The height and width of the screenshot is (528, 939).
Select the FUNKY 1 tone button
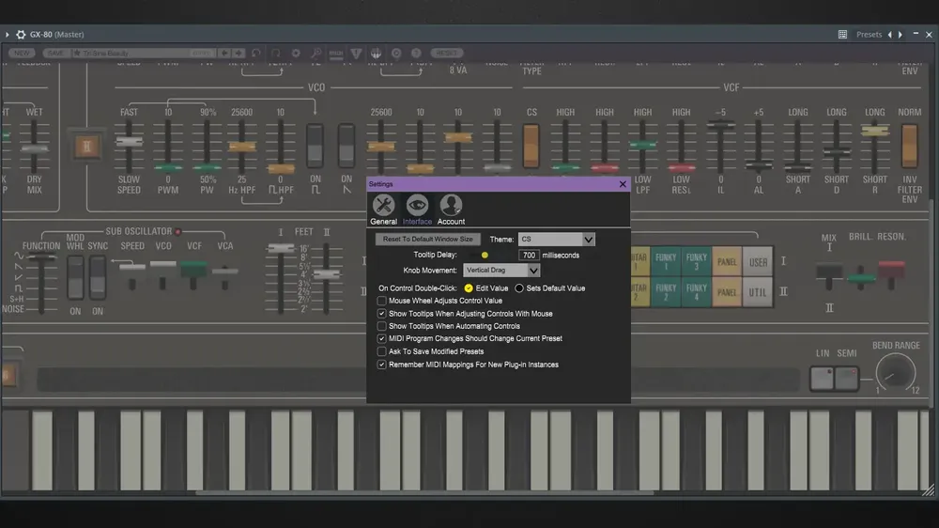click(666, 262)
